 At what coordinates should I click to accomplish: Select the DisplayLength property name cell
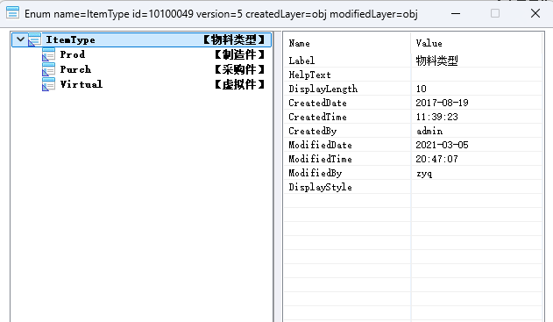(347, 89)
